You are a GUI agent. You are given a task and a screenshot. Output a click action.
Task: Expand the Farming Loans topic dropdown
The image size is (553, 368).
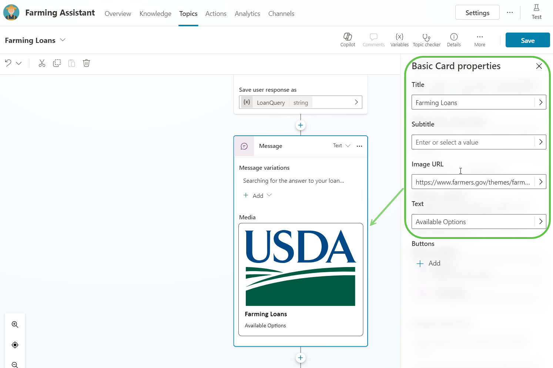63,40
